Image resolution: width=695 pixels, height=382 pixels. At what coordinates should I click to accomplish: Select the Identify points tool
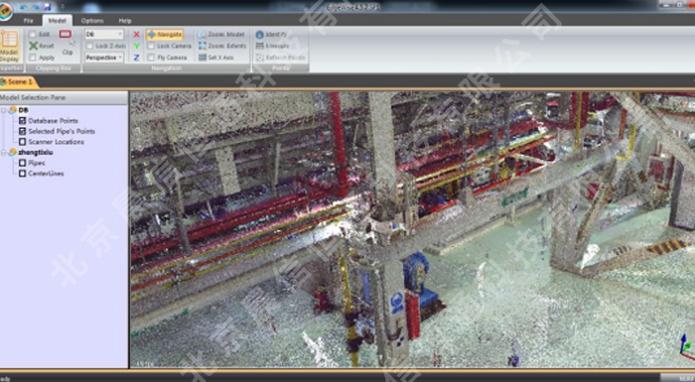click(272, 34)
